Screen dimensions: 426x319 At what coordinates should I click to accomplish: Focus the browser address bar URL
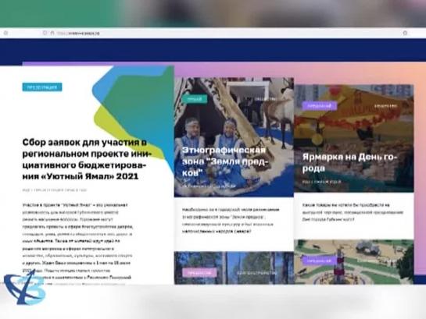tap(78, 33)
